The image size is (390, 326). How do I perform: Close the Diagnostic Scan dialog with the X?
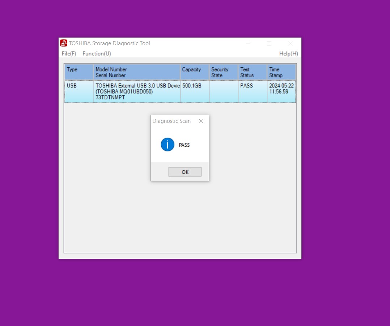pos(201,121)
